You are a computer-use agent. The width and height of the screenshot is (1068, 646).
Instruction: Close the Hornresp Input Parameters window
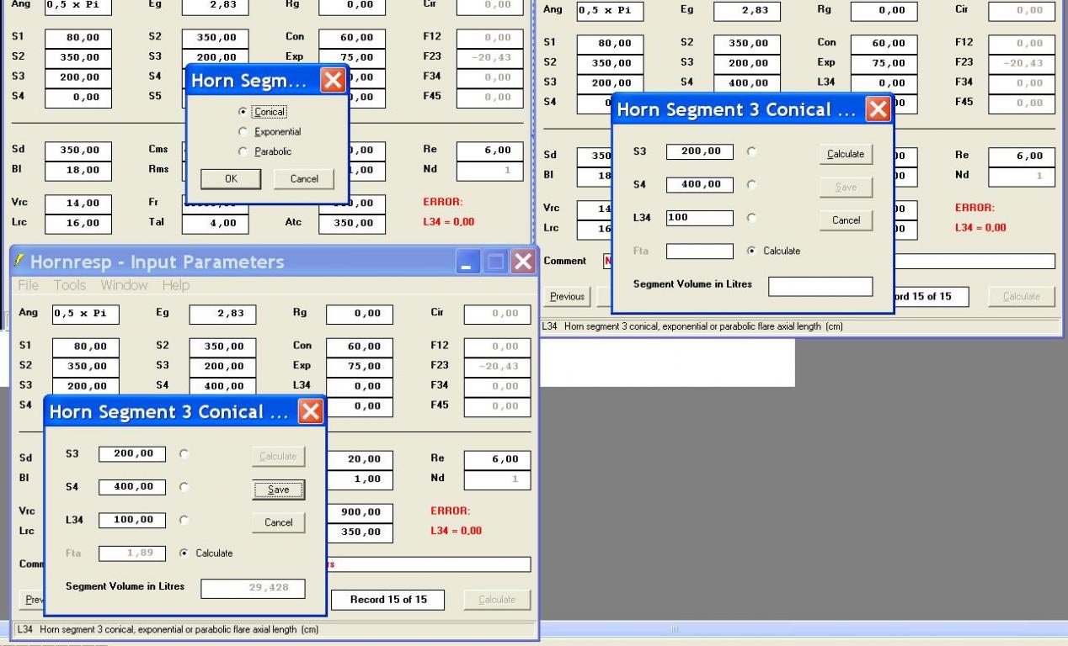tap(523, 262)
